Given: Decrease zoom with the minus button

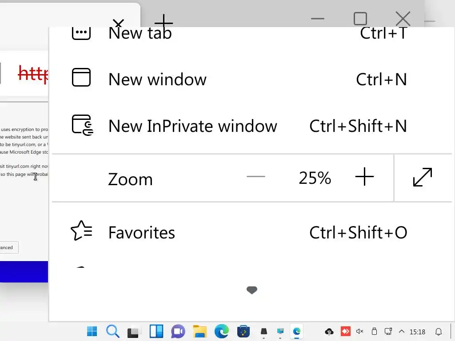Looking at the screenshot, I should [x=255, y=177].
